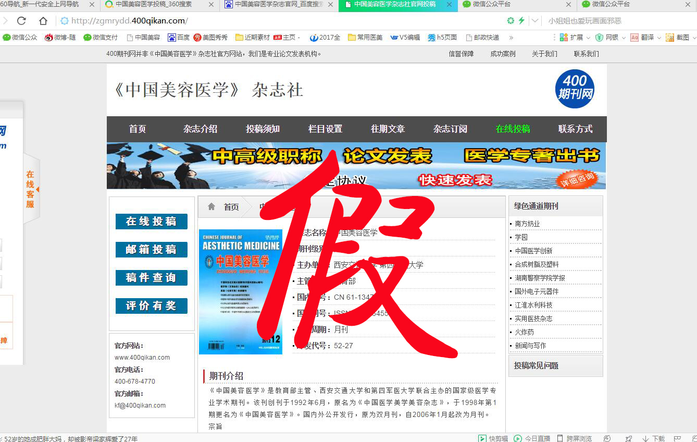Image resolution: width=697 pixels, height=442 pixels.
Task: Close the 中国美容医学杂志社官网投稿 tab
Action: pyautogui.click(x=450, y=4)
